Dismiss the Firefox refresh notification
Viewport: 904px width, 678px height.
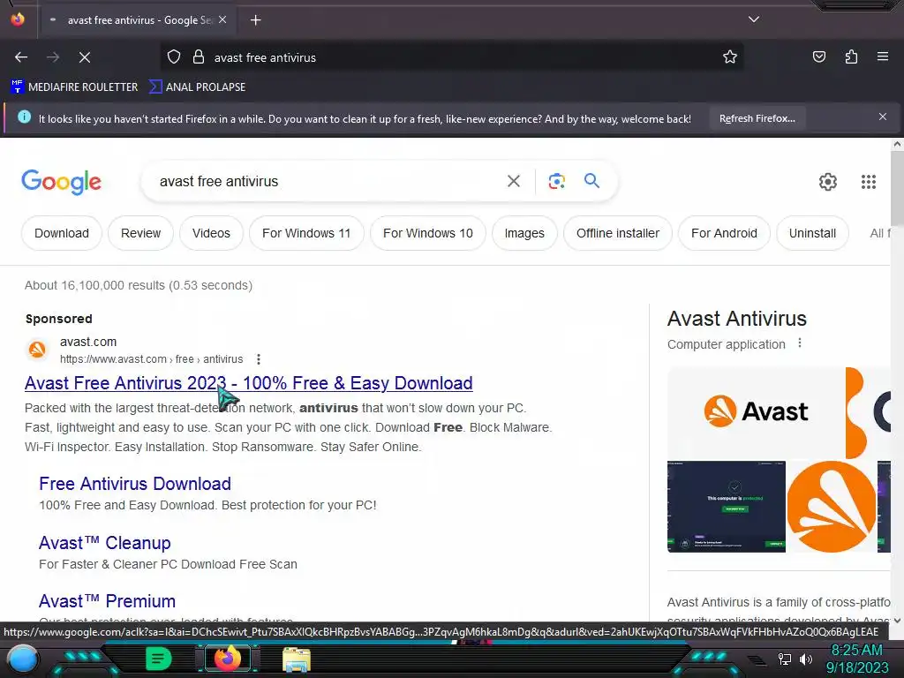[882, 117]
